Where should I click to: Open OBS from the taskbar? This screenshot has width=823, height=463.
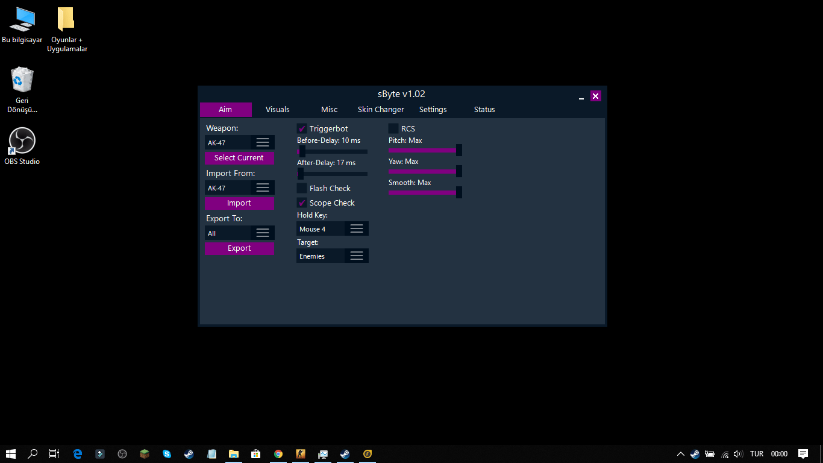pyautogui.click(x=122, y=454)
